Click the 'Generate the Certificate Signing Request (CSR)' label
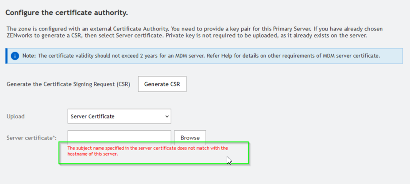The image size is (410, 184). click(68, 84)
